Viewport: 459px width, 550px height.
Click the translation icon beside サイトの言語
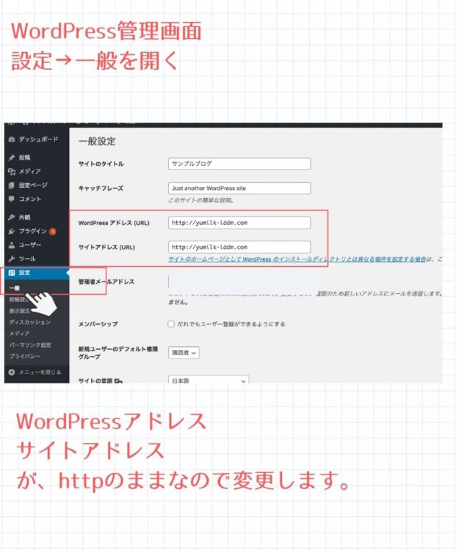coord(118,381)
